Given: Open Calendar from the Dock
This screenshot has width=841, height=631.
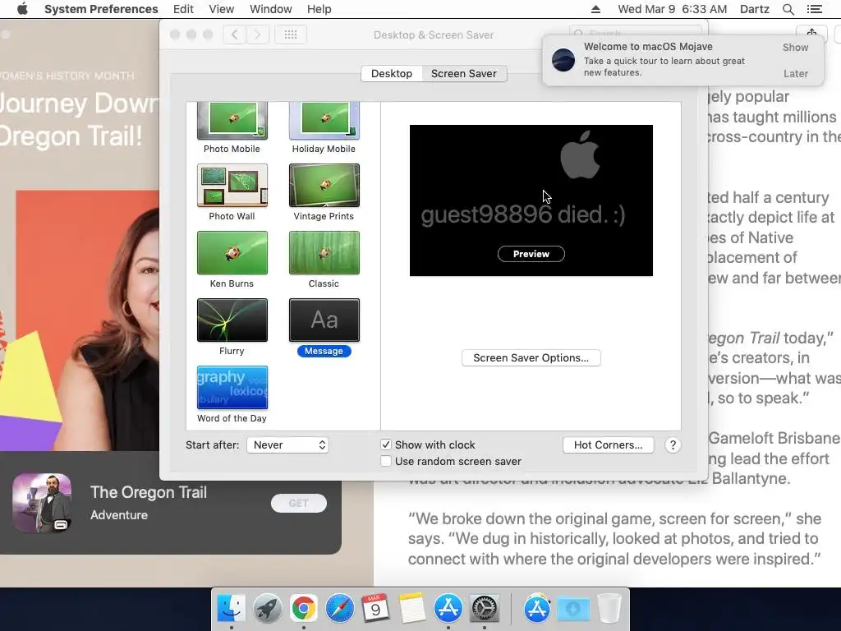Looking at the screenshot, I should pyautogui.click(x=375, y=608).
